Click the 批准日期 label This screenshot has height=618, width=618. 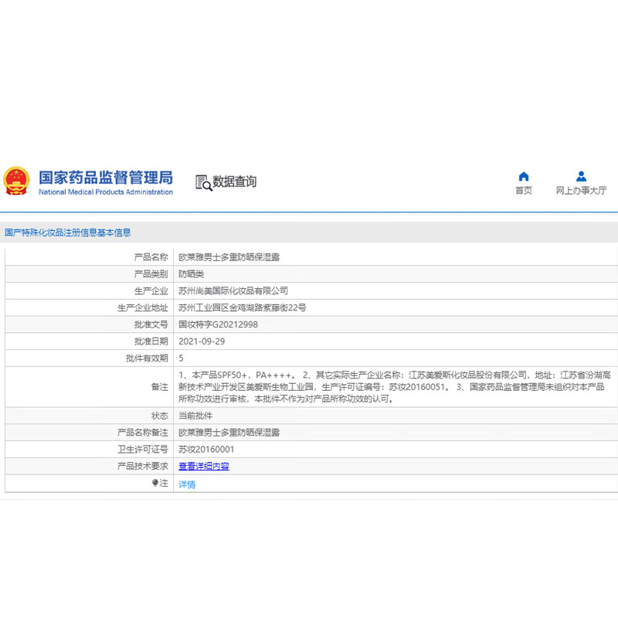click(x=151, y=341)
